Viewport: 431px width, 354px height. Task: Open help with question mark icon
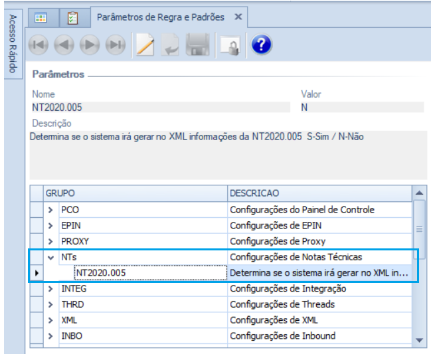(261, 44)
